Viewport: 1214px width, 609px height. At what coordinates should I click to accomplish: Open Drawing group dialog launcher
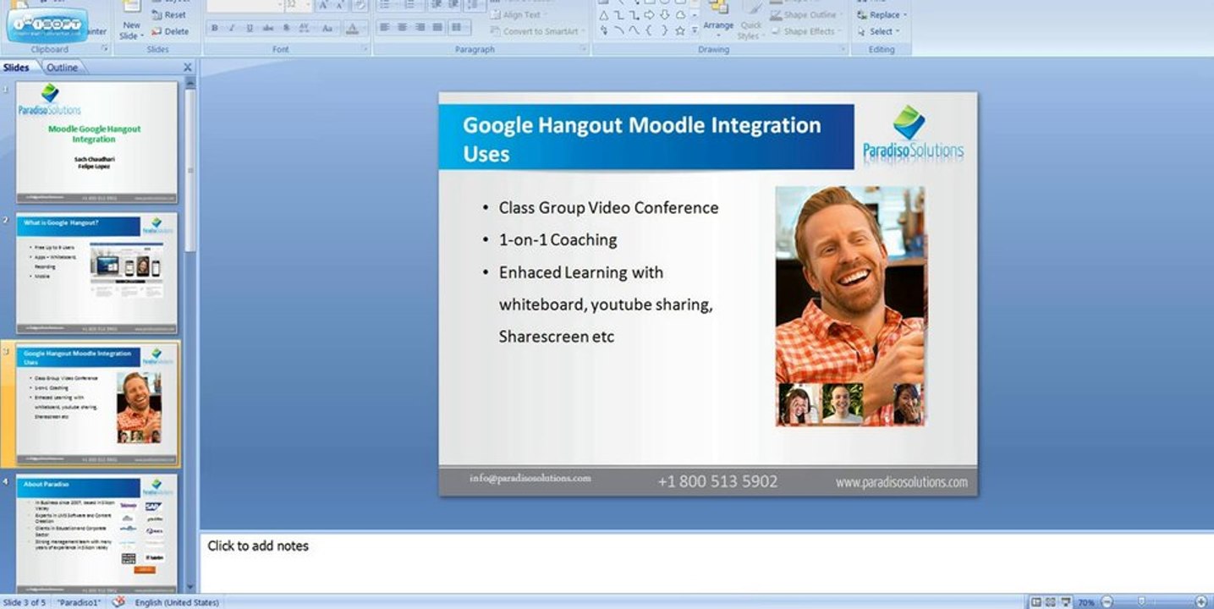pos(843,50)
